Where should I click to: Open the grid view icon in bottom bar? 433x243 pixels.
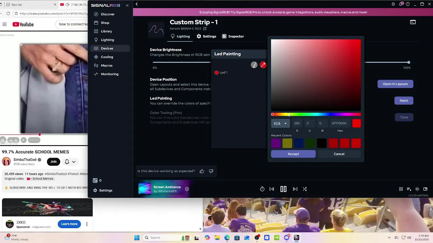tap(401, 189)
